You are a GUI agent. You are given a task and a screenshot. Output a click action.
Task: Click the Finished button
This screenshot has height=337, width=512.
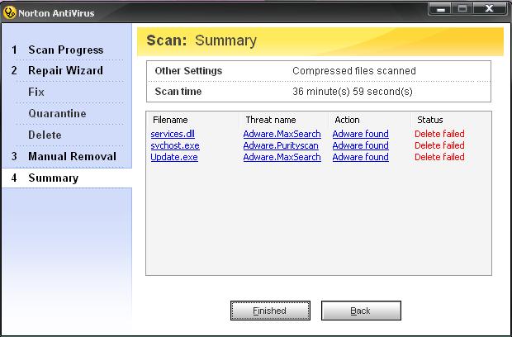tap(270, 311)
